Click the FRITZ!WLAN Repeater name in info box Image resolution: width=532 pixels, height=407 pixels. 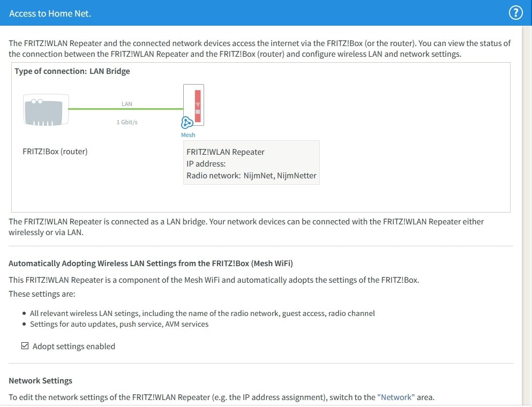(x=226, y=152)
